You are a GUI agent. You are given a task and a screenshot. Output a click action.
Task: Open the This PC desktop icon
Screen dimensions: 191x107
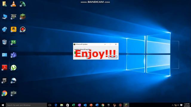coord(4,17)
